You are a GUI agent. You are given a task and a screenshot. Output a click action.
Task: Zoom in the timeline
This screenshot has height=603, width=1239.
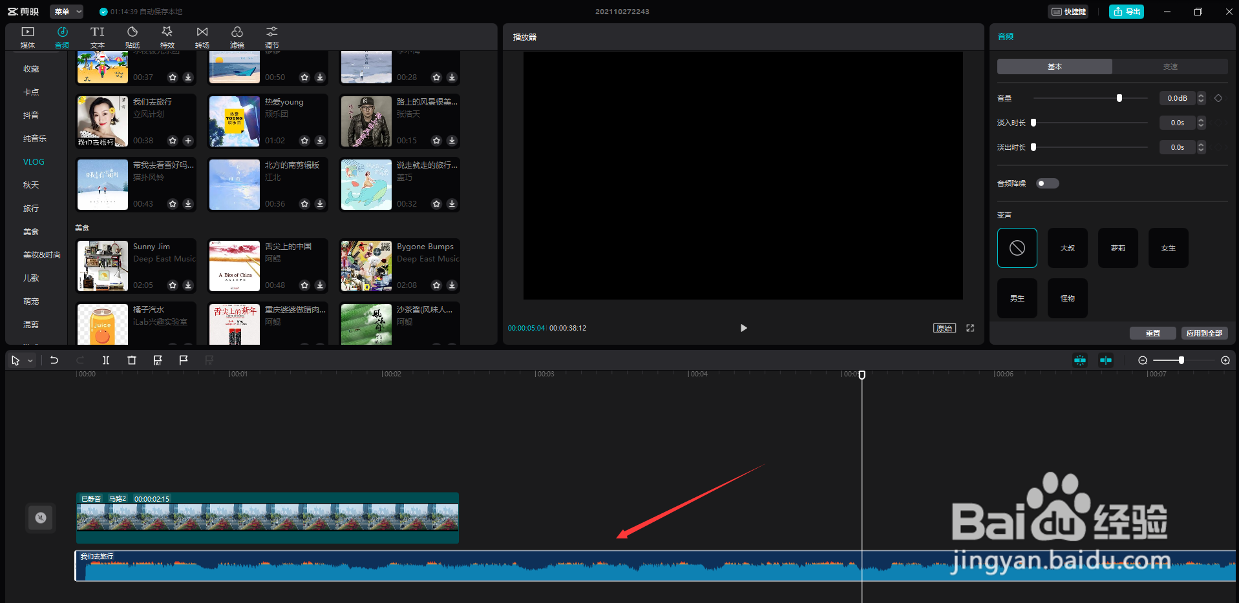coord(1225,360)
